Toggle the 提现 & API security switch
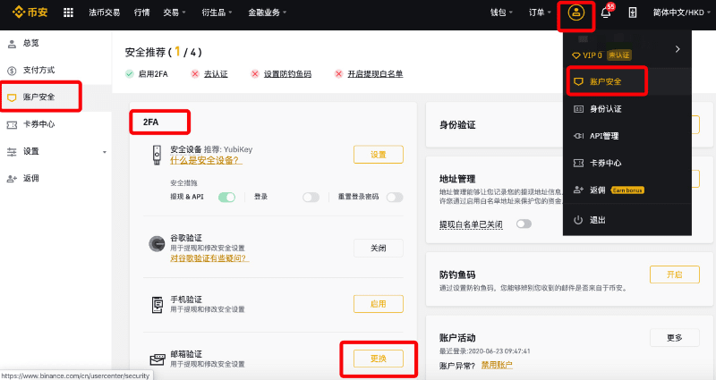716x380 pixels. click(227, 197)
